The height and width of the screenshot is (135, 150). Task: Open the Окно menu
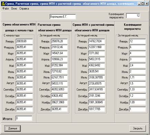[14, 9]
